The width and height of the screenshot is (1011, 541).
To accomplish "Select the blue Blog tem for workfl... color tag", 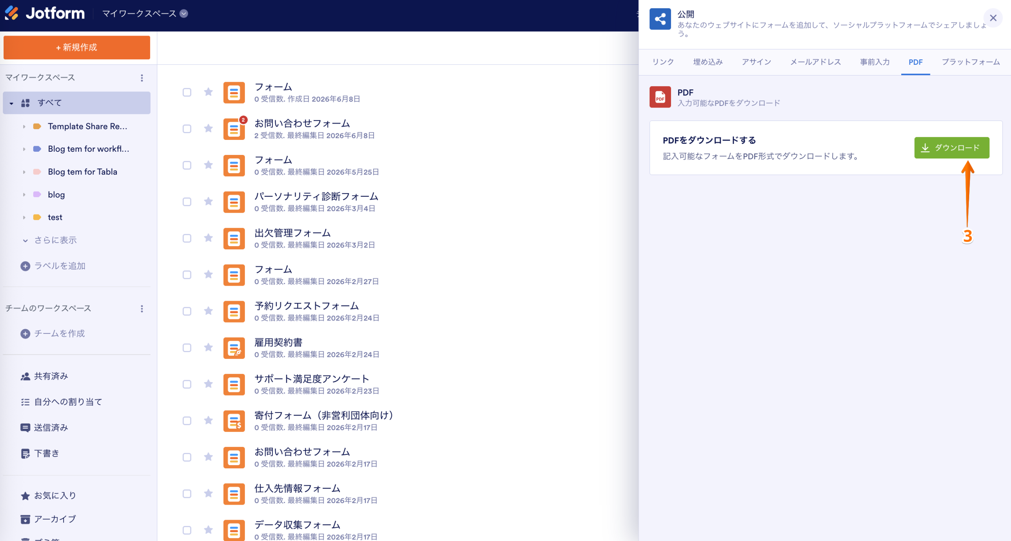I will tap(37, 149).
